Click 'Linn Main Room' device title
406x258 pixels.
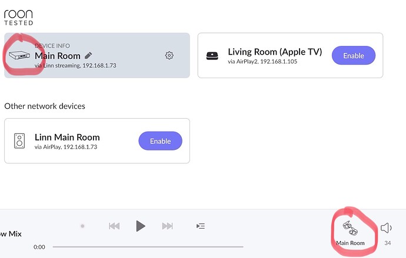coord(67,138)
